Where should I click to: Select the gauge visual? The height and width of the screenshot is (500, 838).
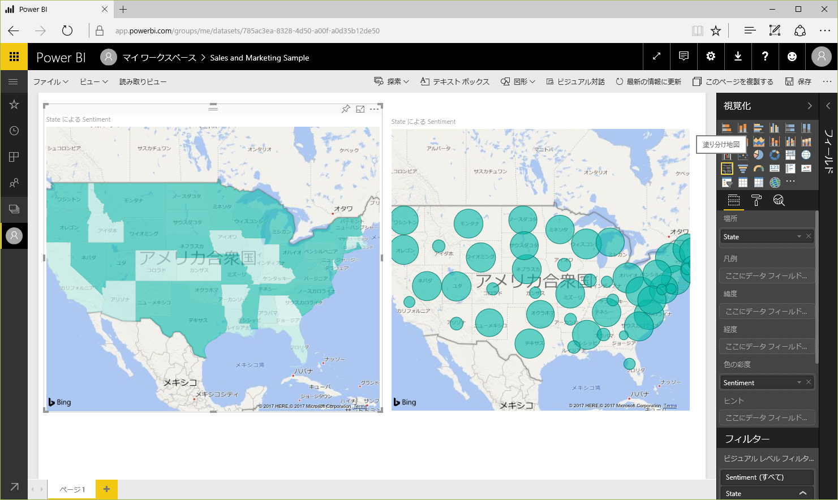pos(759,169)
